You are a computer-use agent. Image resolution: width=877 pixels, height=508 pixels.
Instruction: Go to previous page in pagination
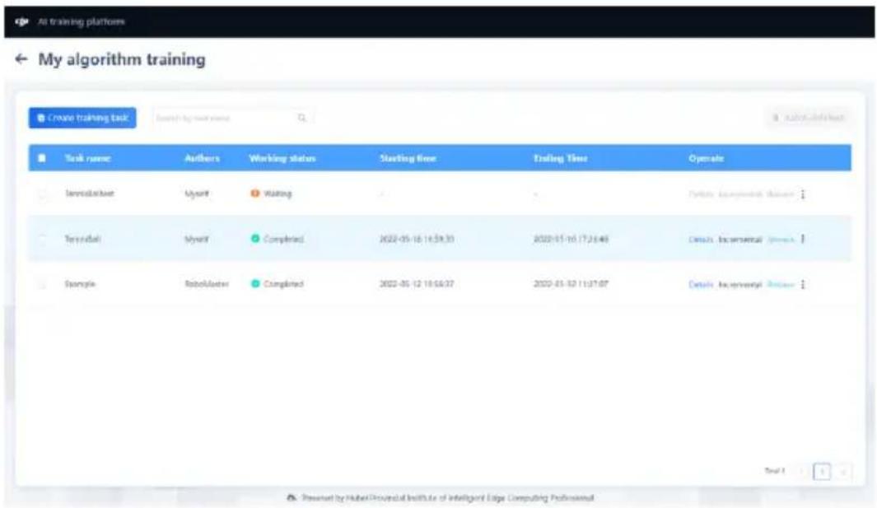[801, 472]
